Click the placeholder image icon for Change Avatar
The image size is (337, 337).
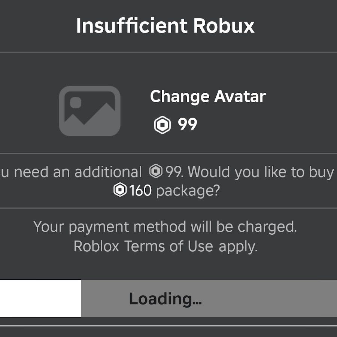(89, 111)
